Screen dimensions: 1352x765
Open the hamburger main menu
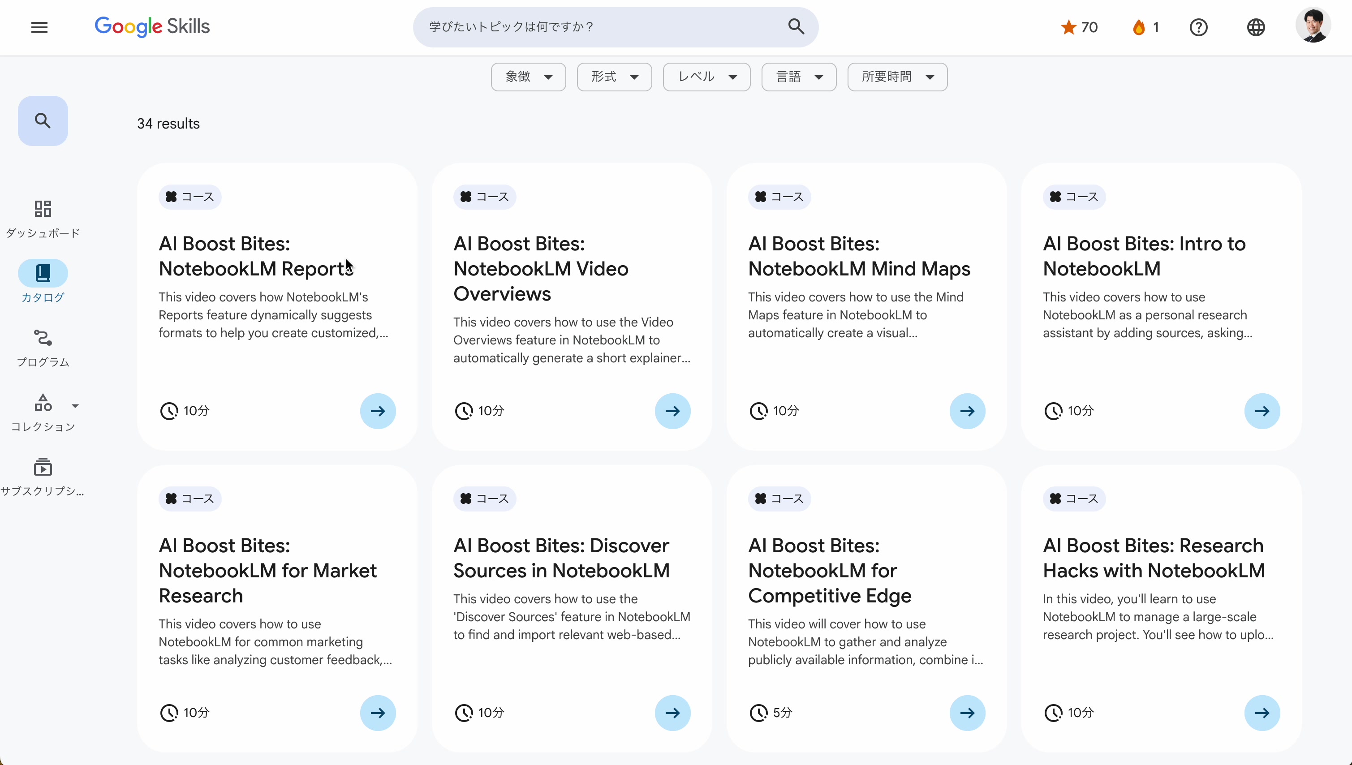(x=39, y=27)
